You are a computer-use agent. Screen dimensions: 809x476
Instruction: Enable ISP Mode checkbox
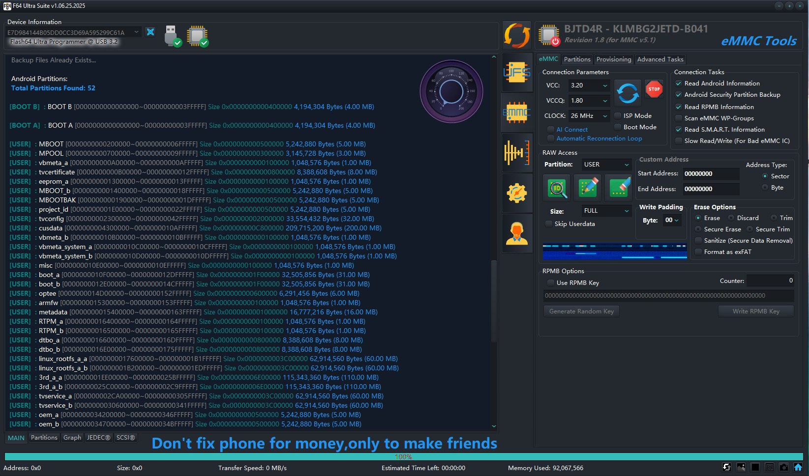coord(618,116)
